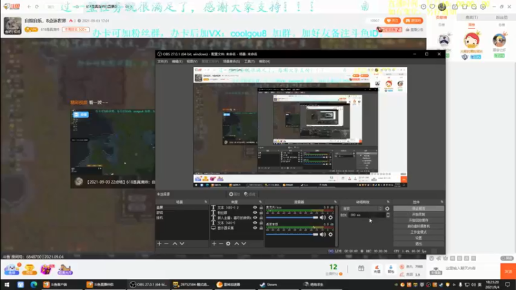Adjust the second mixer channel volume slider
516x290 pixels.
pos(292,235)
